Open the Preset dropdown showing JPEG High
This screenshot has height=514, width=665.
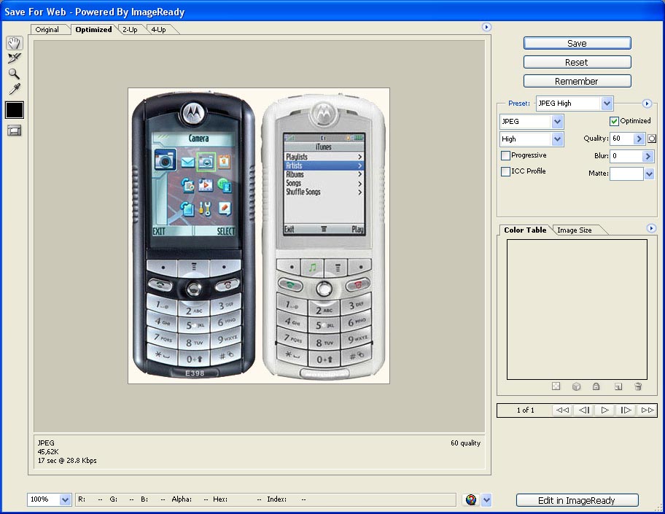[575, 104]
